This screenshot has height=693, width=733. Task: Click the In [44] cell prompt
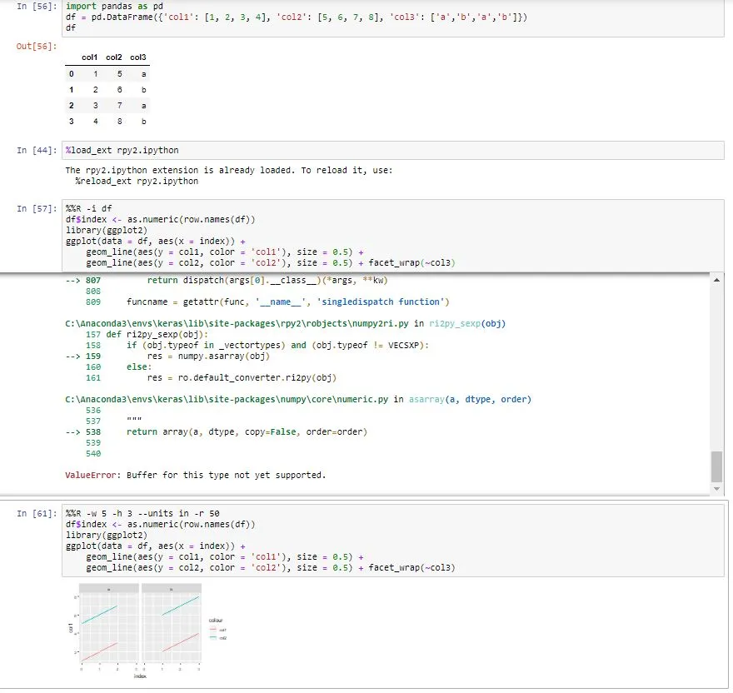[37, 151]
